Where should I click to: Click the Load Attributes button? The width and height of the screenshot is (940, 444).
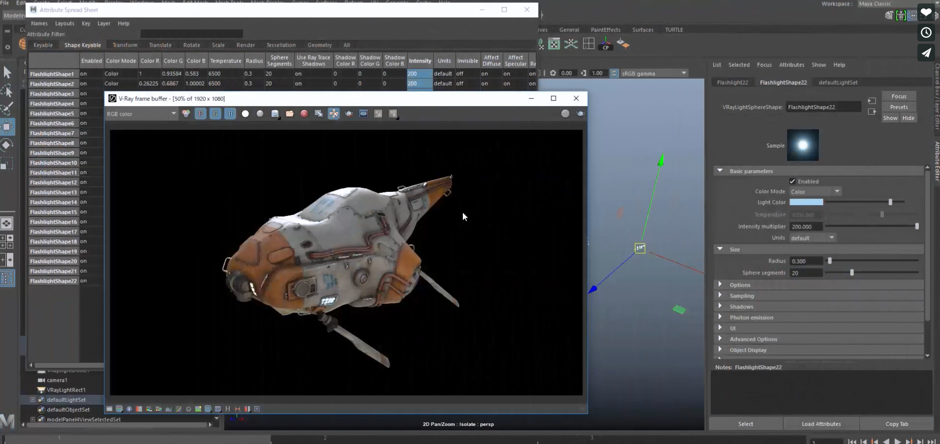[x=821, y=423]
